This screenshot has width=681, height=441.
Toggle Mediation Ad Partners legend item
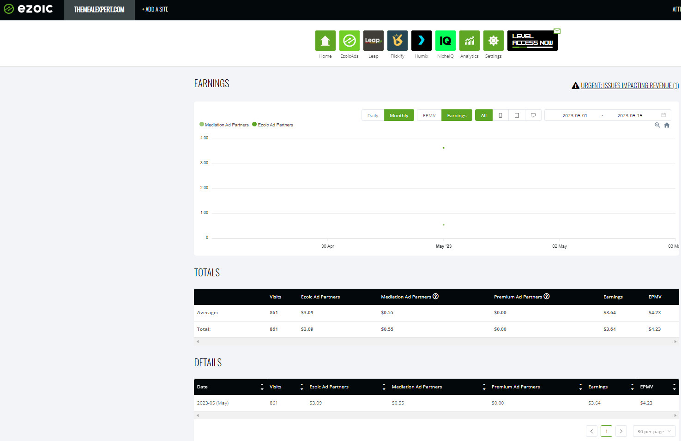[x=224, y=125]
